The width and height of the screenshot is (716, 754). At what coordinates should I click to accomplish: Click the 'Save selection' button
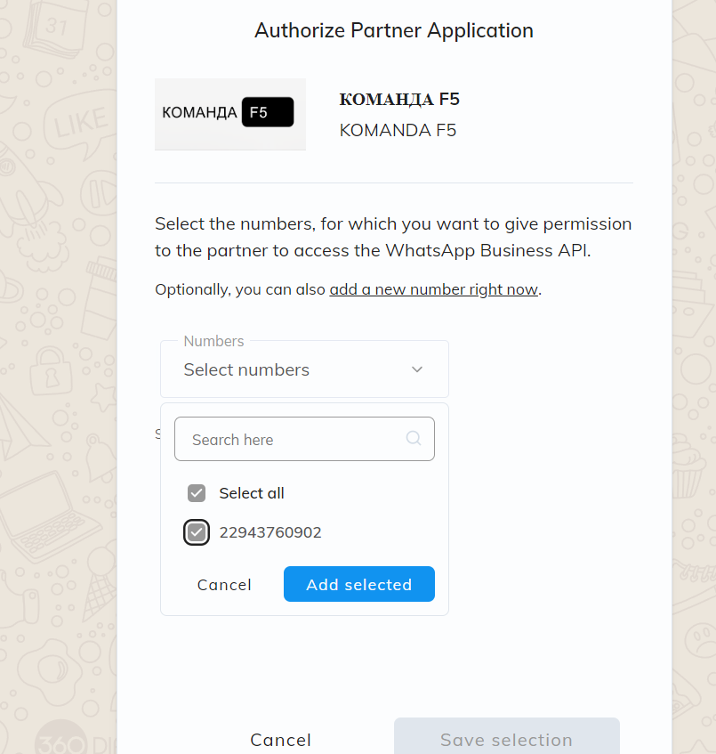(x=506, y=740)
